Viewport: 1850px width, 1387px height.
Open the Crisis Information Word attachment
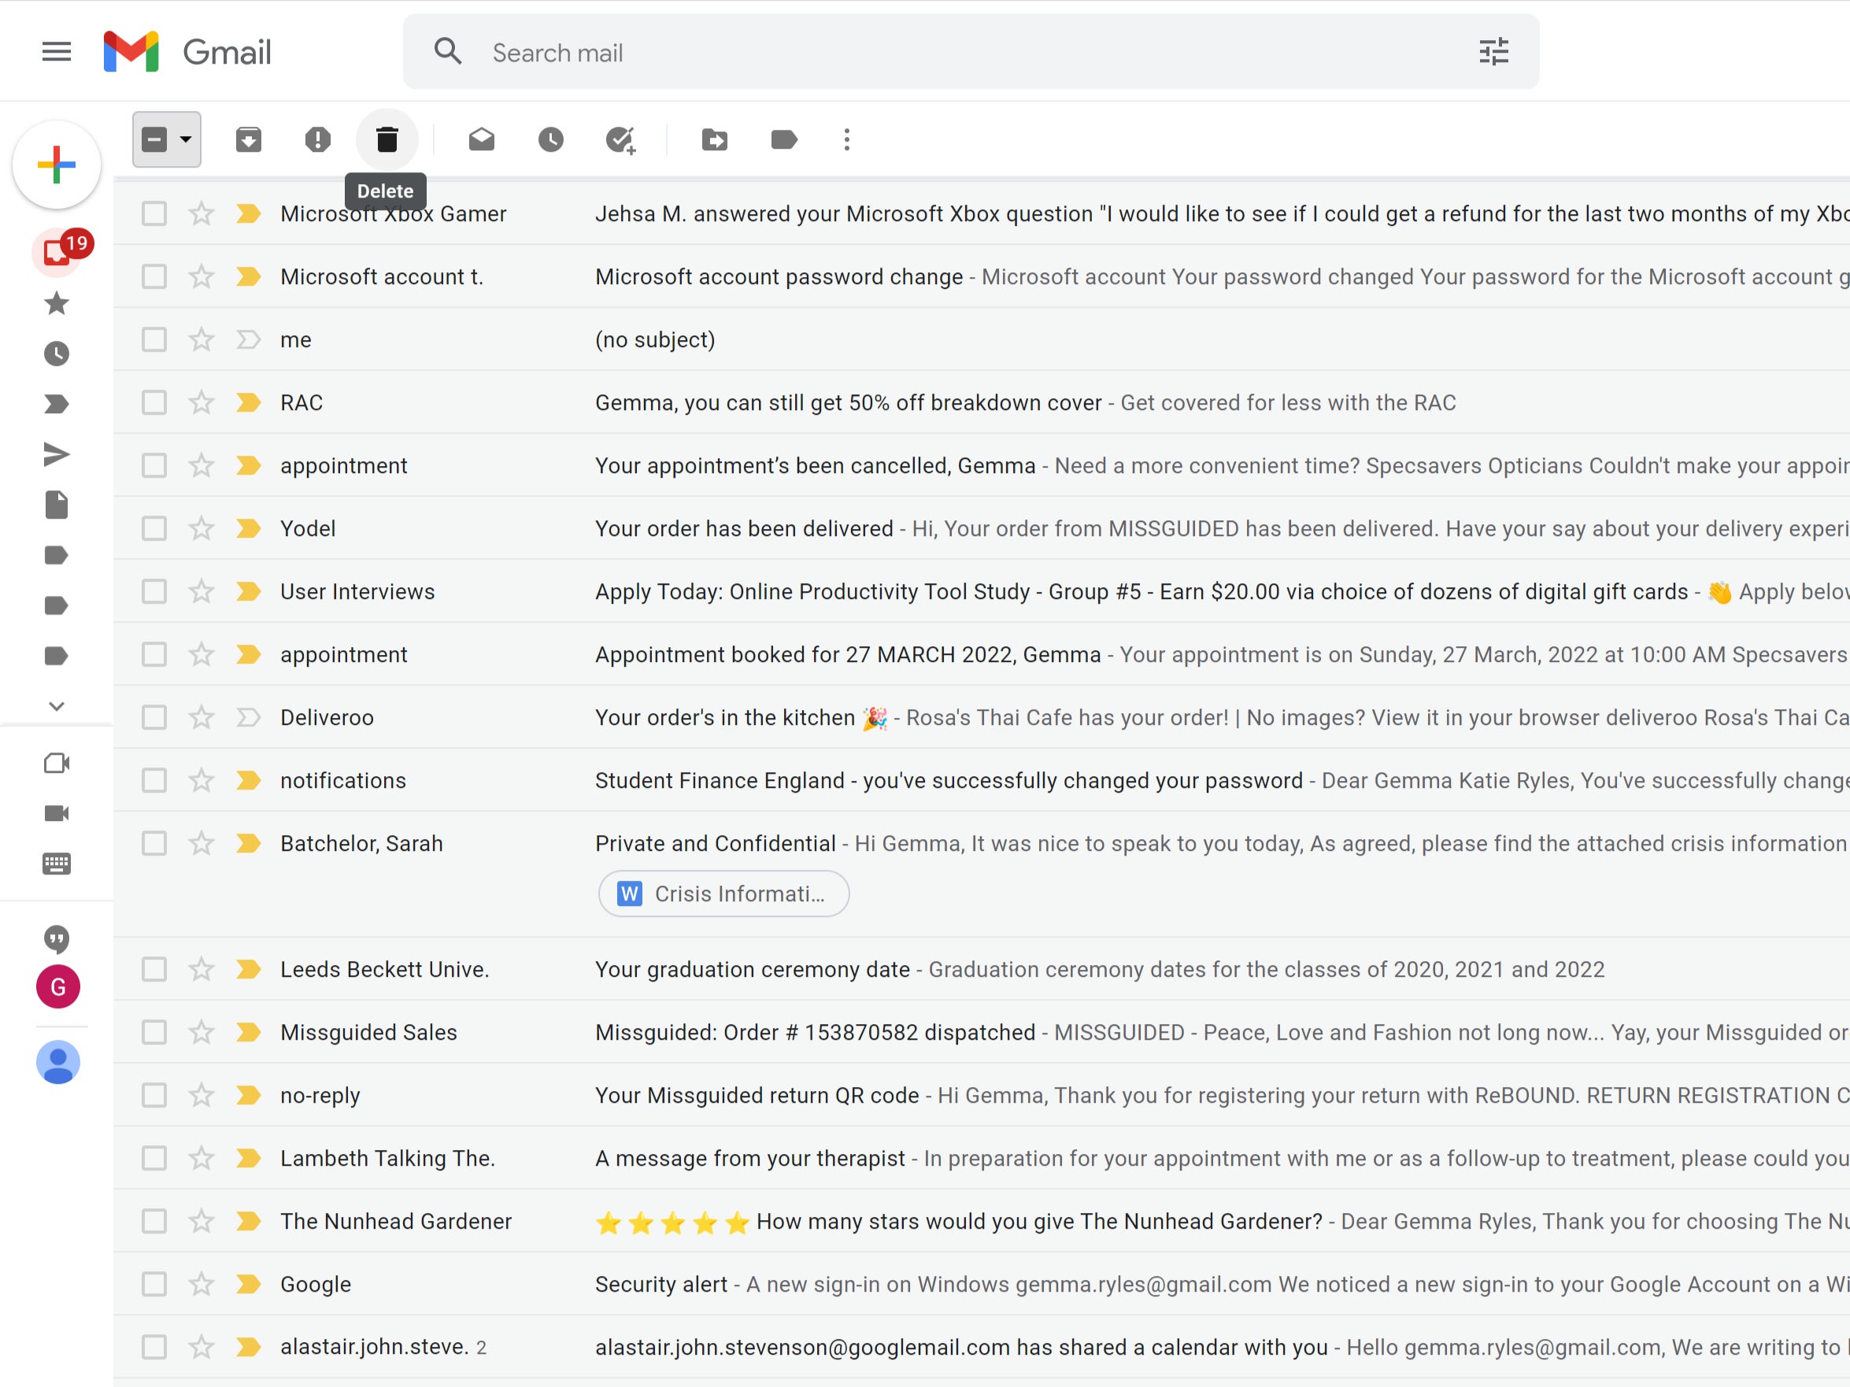723,893
